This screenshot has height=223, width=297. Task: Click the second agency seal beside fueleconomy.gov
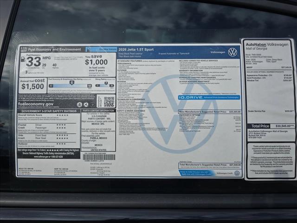(86, 105)
